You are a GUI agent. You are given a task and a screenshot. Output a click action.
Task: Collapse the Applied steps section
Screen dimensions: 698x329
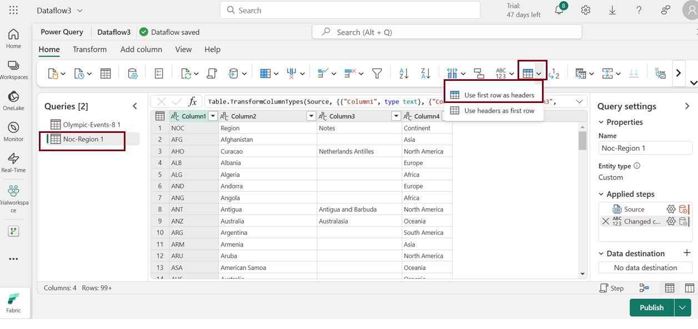pyautogui.click(x=601, y=194)
